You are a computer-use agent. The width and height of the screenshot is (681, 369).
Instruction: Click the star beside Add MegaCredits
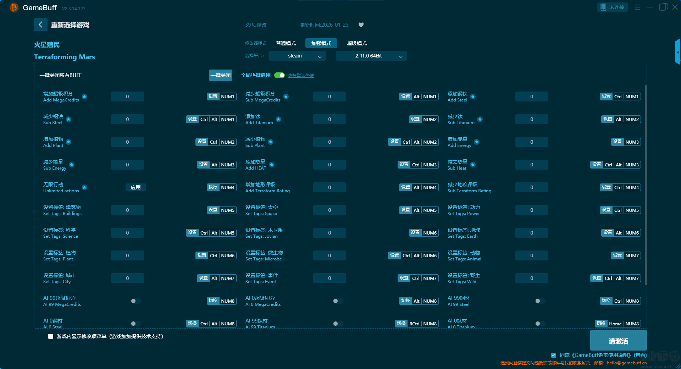click(84, 97)
